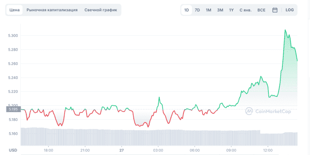310x155 pixels.
Task: Select the 7D time range
Action: coord(197,10)
